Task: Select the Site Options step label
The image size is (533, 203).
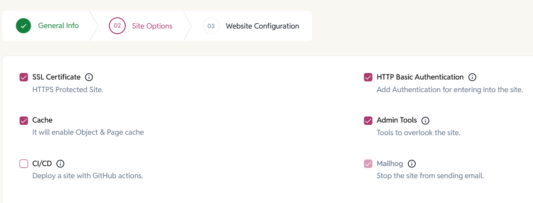Action: 152,26
